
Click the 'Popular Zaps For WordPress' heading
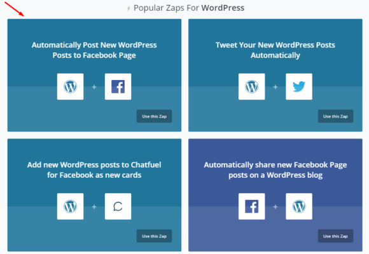(x=189, y=8)
